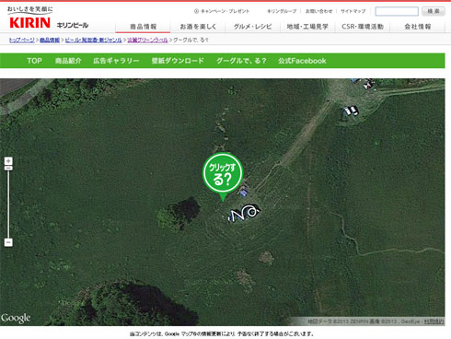Open サイトマップ link
The height and width of the screenshot is (339, 451).
[x=353, y=11]
